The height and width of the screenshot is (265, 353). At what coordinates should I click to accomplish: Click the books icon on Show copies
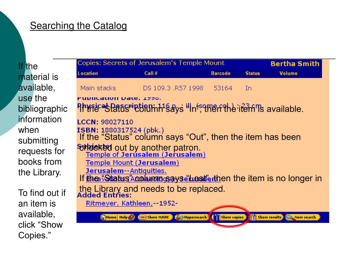pos(216,217)
